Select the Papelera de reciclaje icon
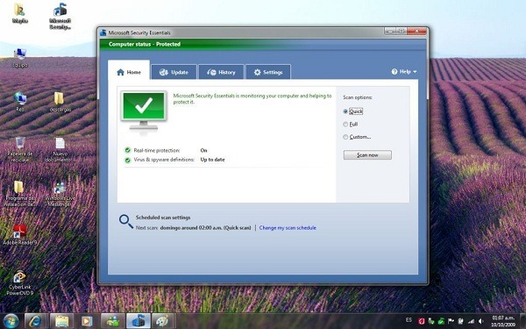The width and height of the screenshot is (526, 329). click(20, 149)
